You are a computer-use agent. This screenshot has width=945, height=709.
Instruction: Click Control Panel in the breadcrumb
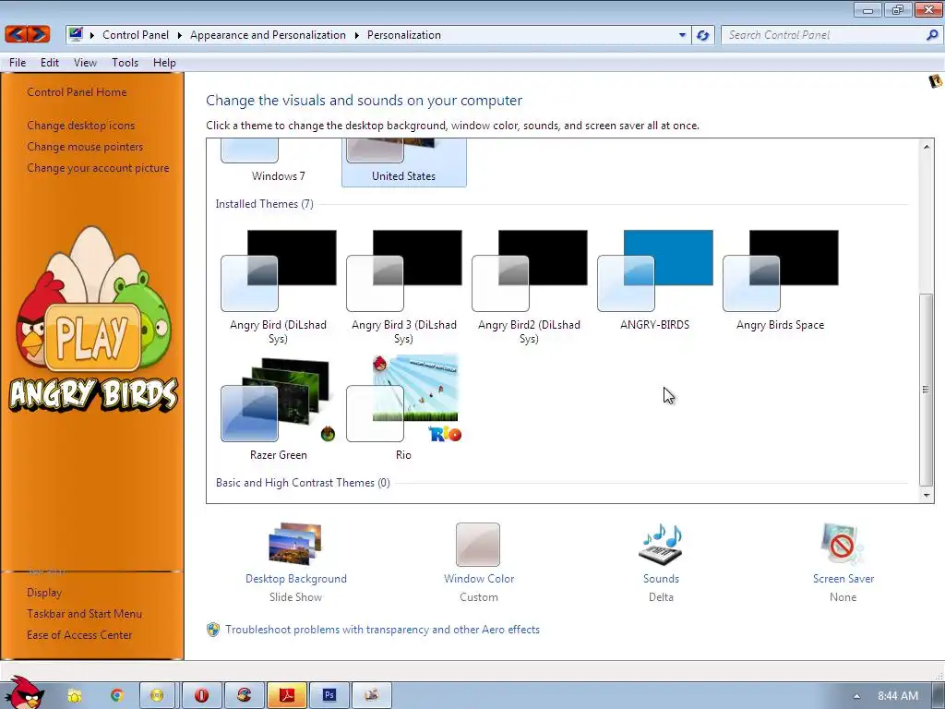136,35
